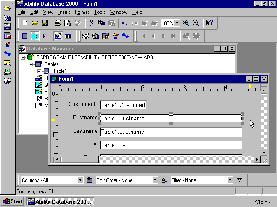Open the Help menu

[x=137, y=12]
